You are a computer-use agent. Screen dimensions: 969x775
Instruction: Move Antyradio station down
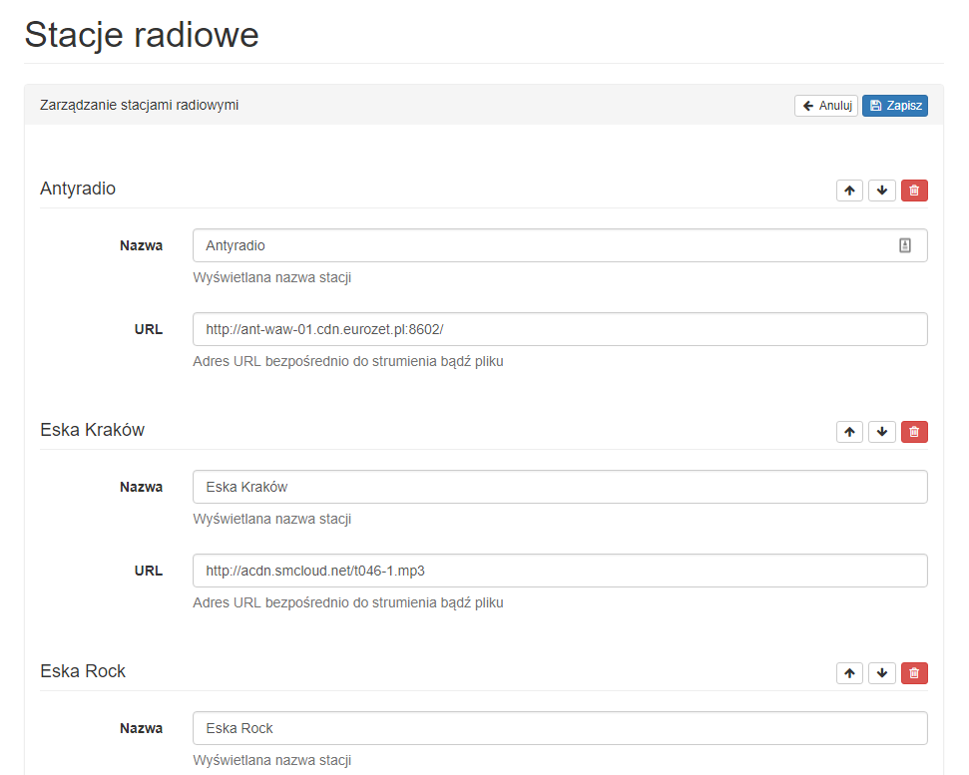pos(882,191)
